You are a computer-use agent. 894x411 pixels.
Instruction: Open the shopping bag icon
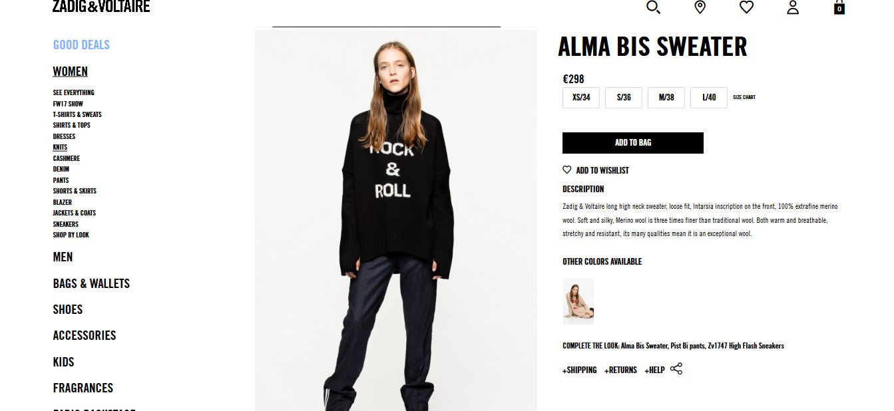tap(839, 7)
